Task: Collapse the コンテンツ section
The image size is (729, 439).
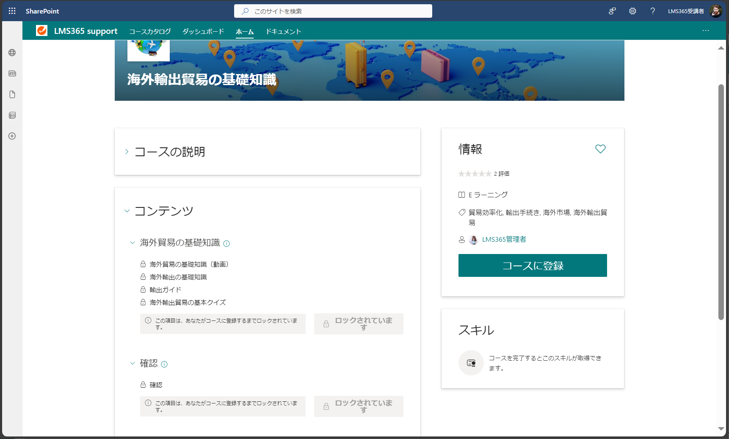Action: (x=126, y=210)
